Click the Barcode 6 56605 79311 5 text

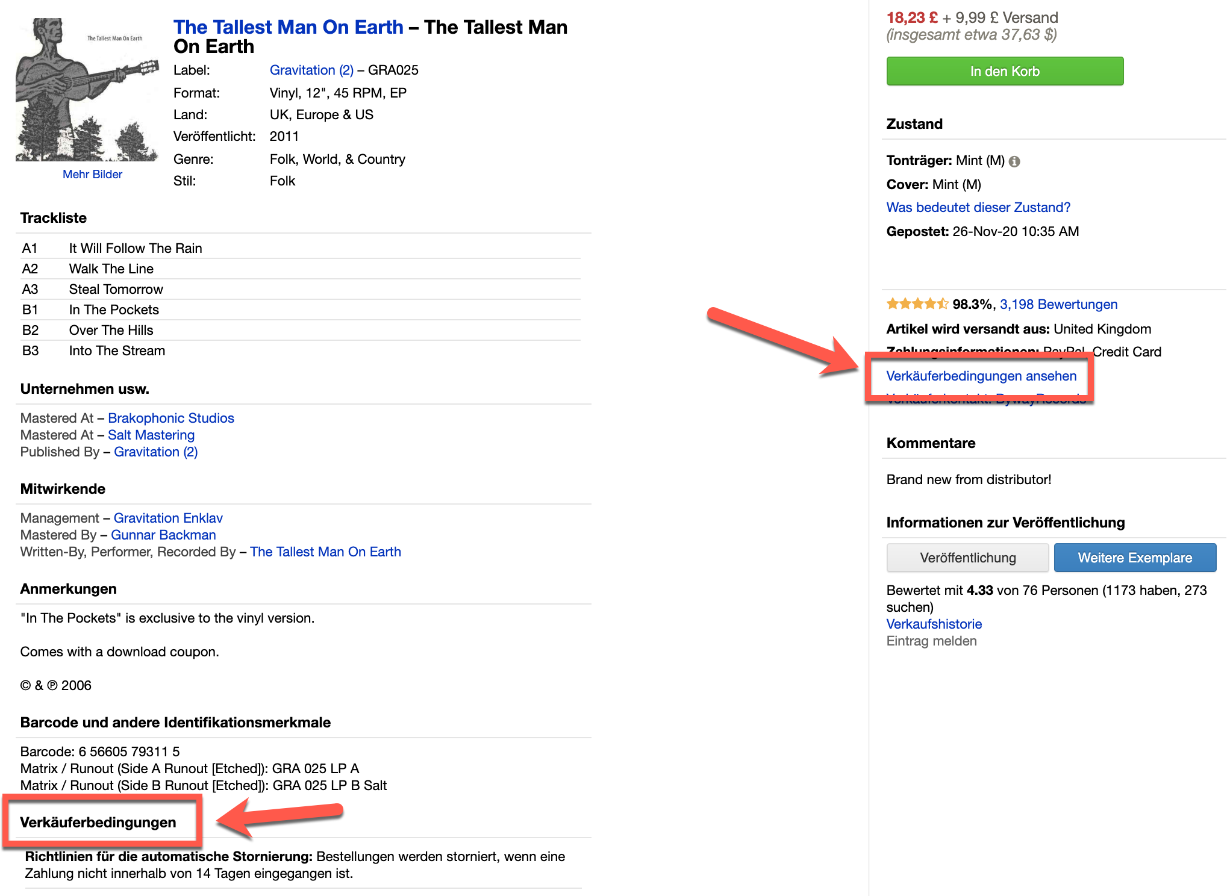(100, 751)
